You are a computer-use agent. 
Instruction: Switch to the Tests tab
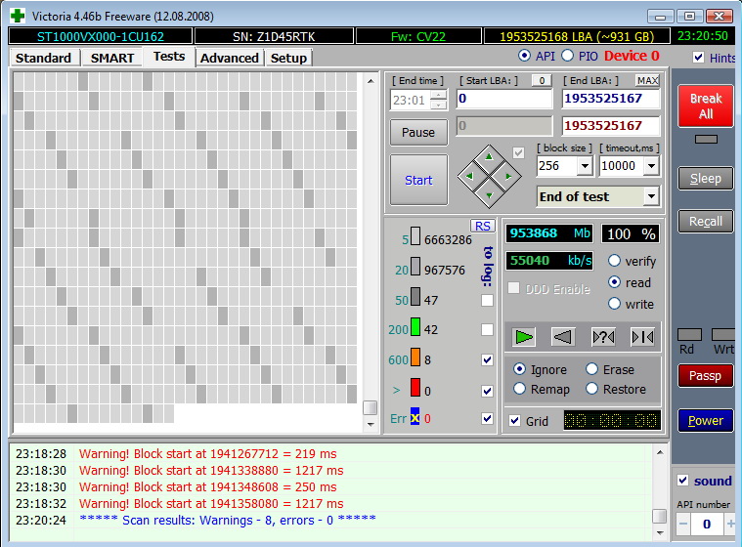tap(169, 57)
